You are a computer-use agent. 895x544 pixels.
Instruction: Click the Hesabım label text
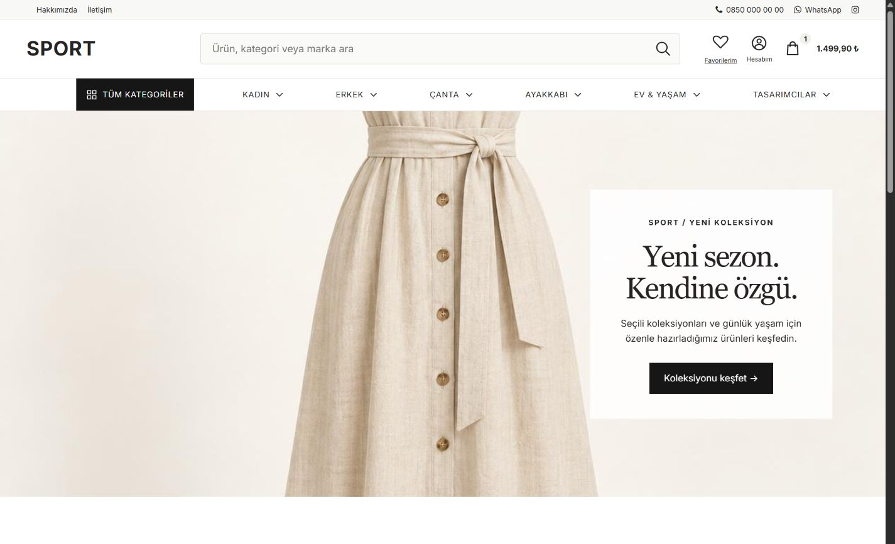pos(759,59)
